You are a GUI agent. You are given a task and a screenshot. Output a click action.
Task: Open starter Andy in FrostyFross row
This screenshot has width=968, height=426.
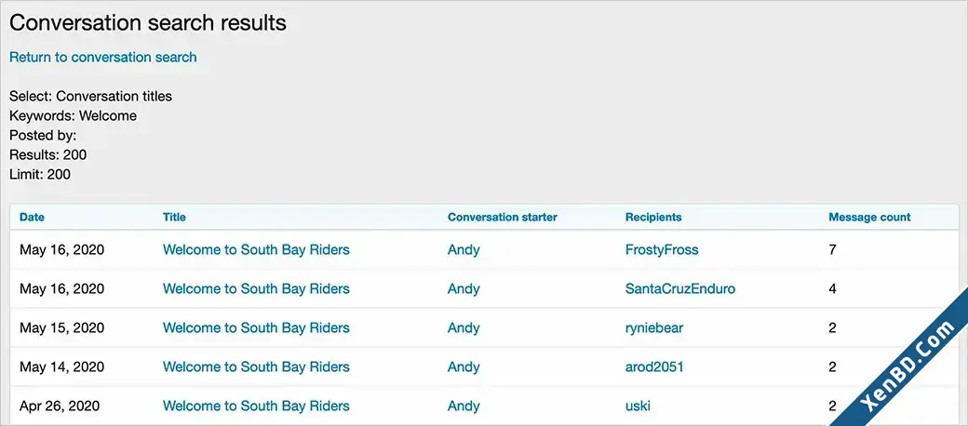(464, 249)
